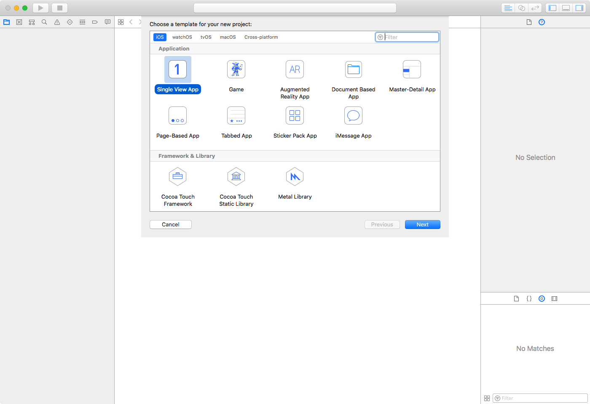Screen dimensions: 590x404
Task: Toggle the Navigator panel visibility
Action: [x=552, y=8]
